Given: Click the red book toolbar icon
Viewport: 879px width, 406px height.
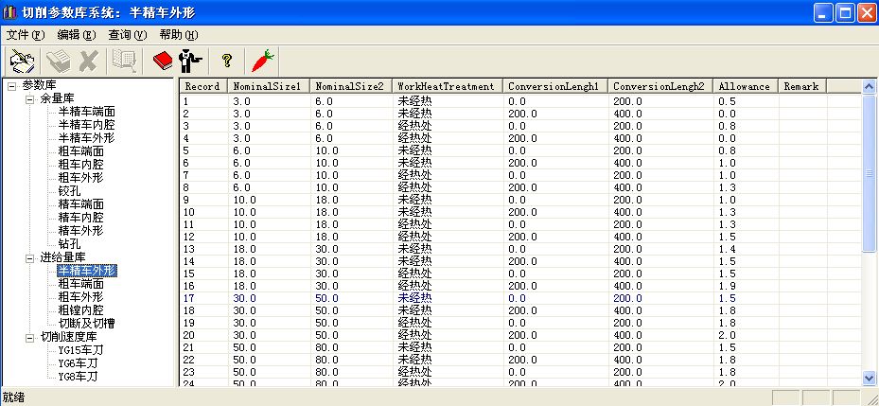Looking at the screenshot, I should 162,61.
